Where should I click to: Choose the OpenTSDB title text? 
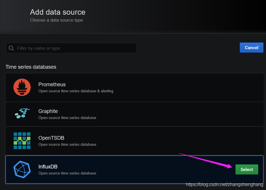[51, 138]
